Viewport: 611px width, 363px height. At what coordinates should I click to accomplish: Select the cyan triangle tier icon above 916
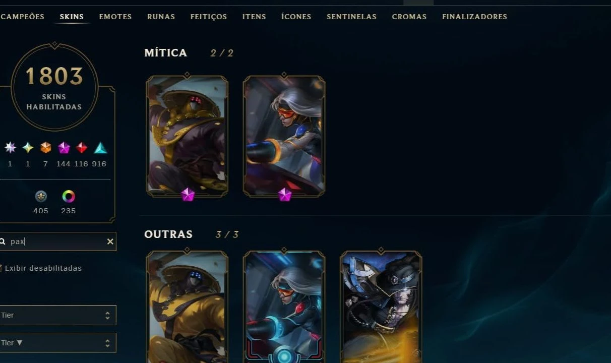100,148
